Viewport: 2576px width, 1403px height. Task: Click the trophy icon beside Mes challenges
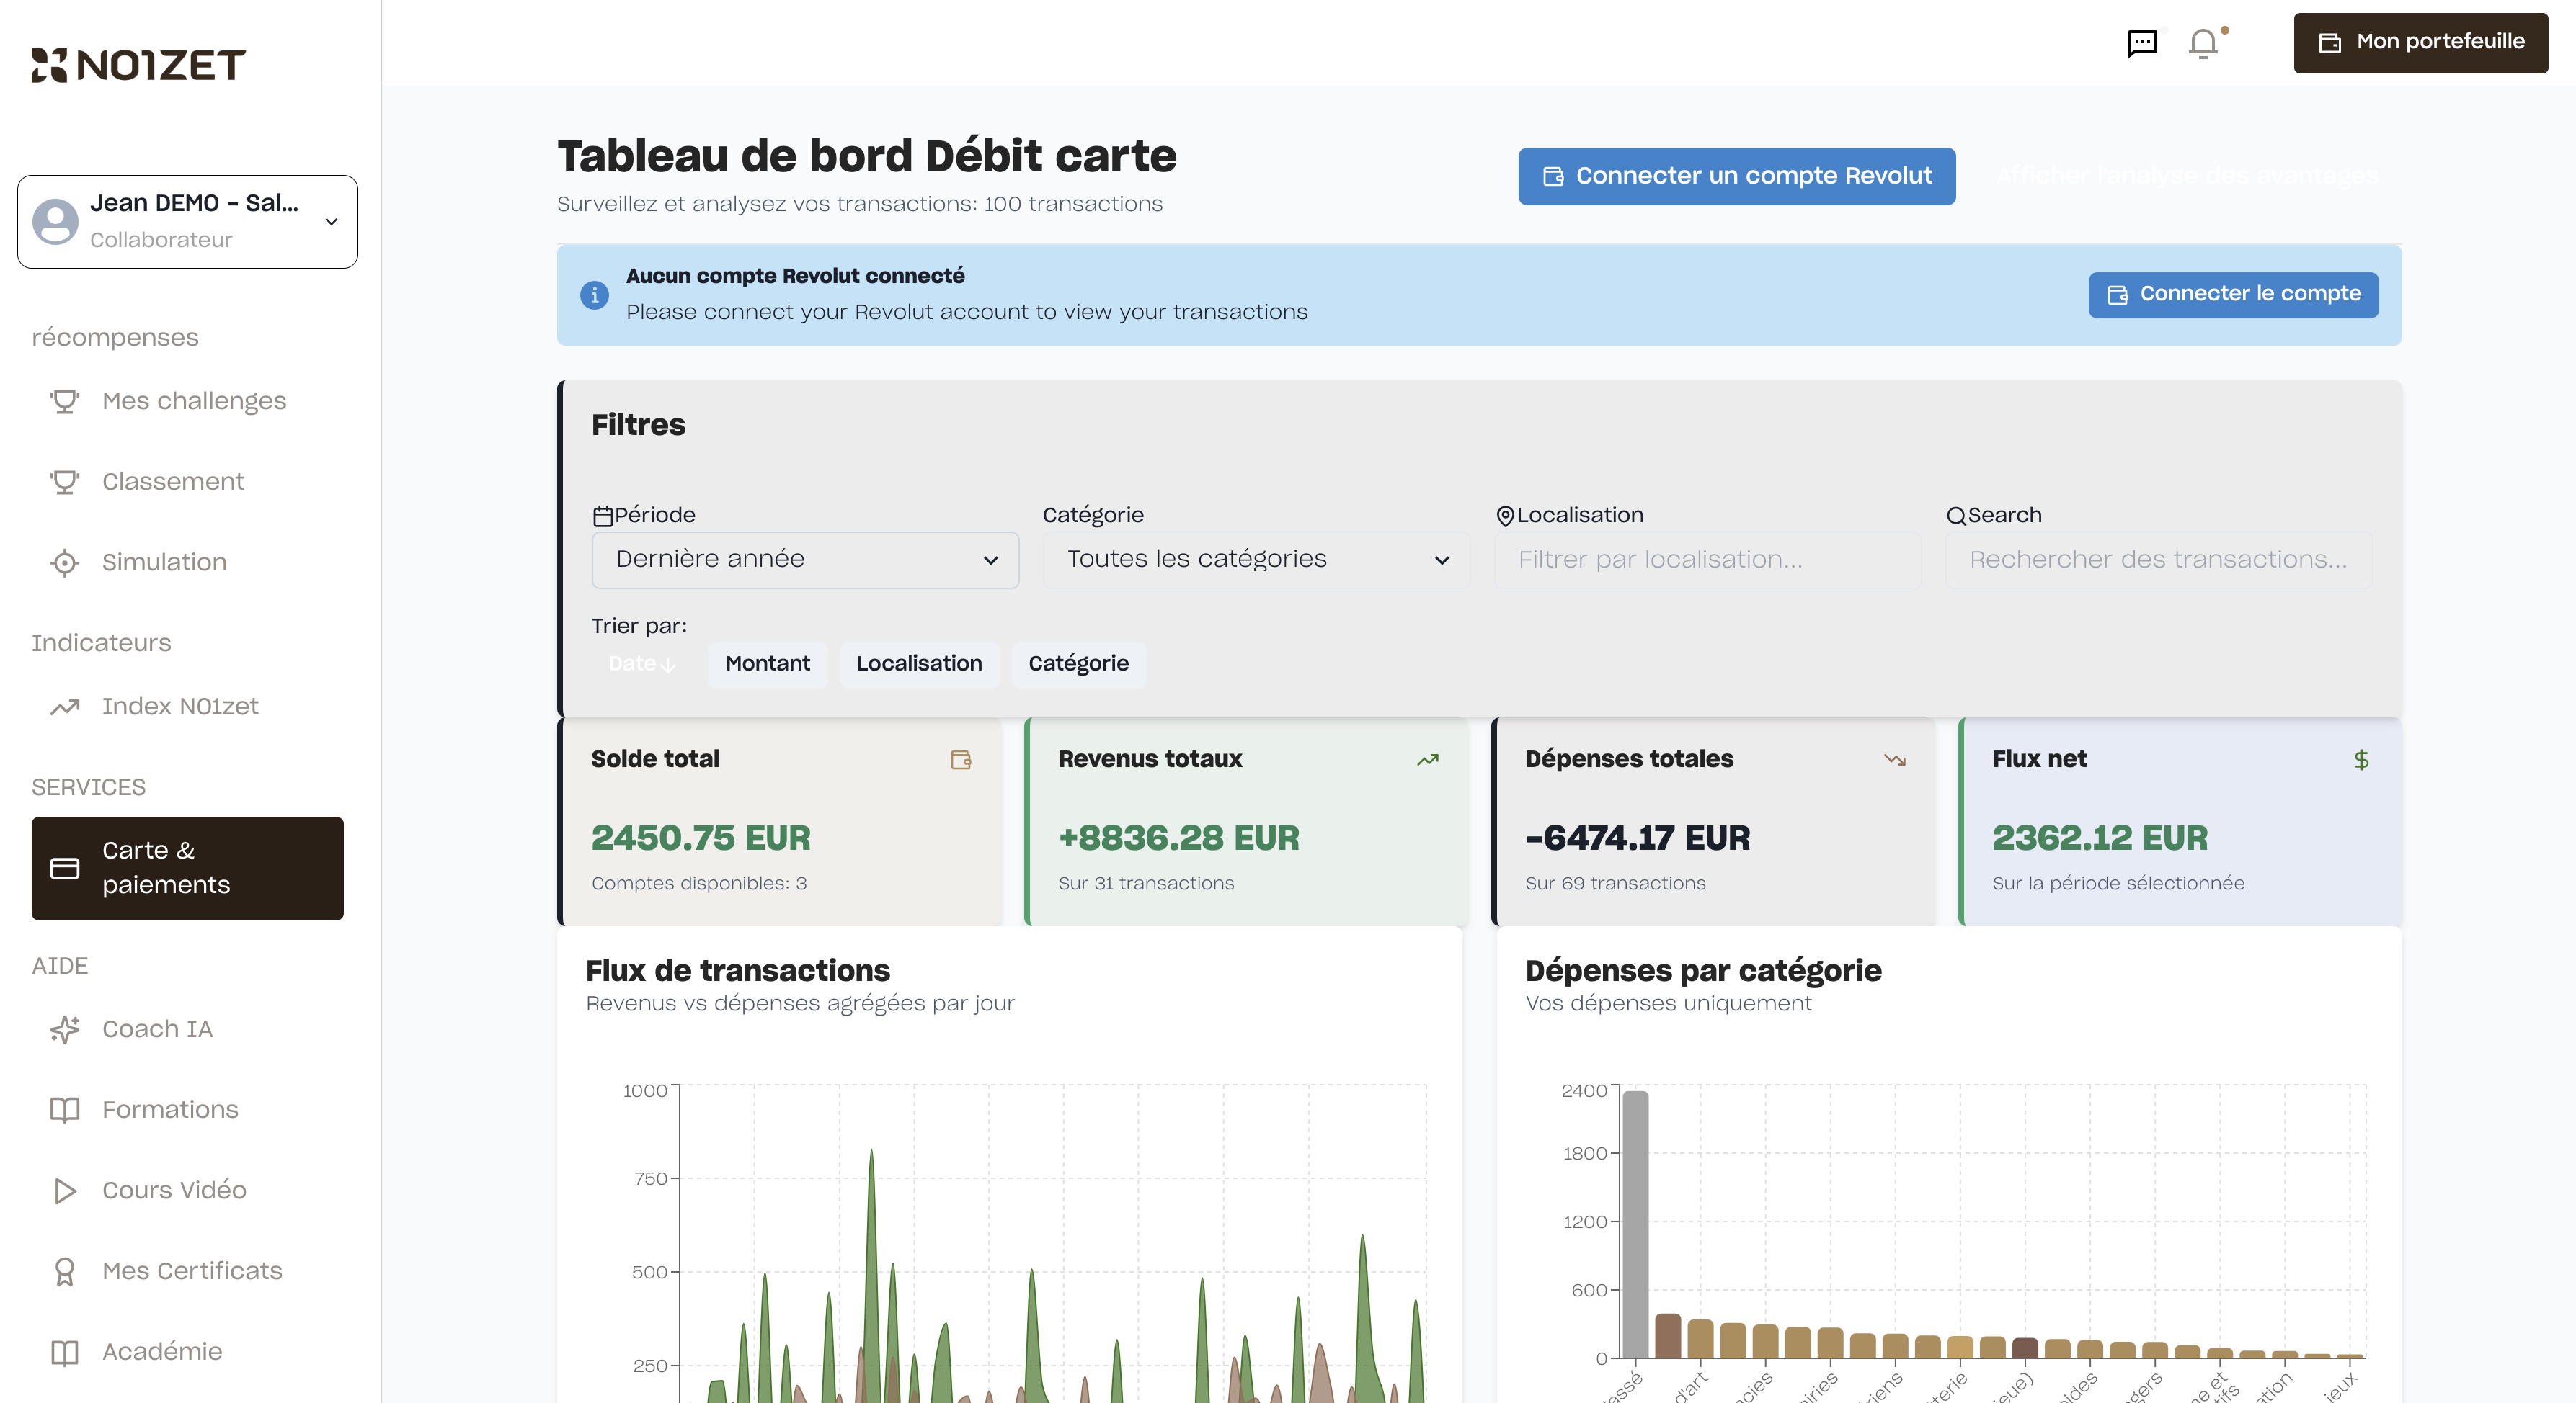coord(65,402)
